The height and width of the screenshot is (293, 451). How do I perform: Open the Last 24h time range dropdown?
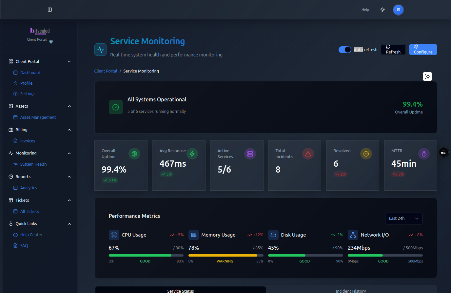pos(403,219)
